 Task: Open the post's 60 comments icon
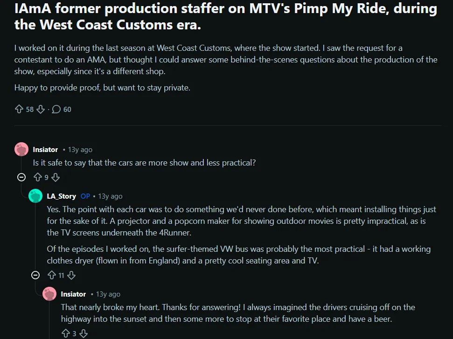point(56,109)
